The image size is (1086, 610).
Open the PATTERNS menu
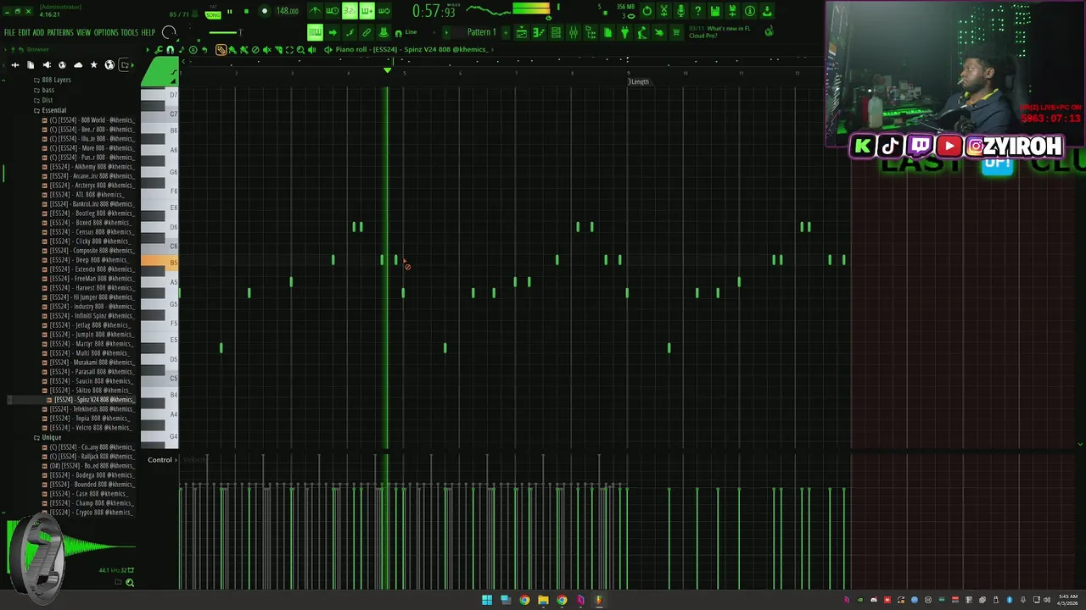[60, 32]
